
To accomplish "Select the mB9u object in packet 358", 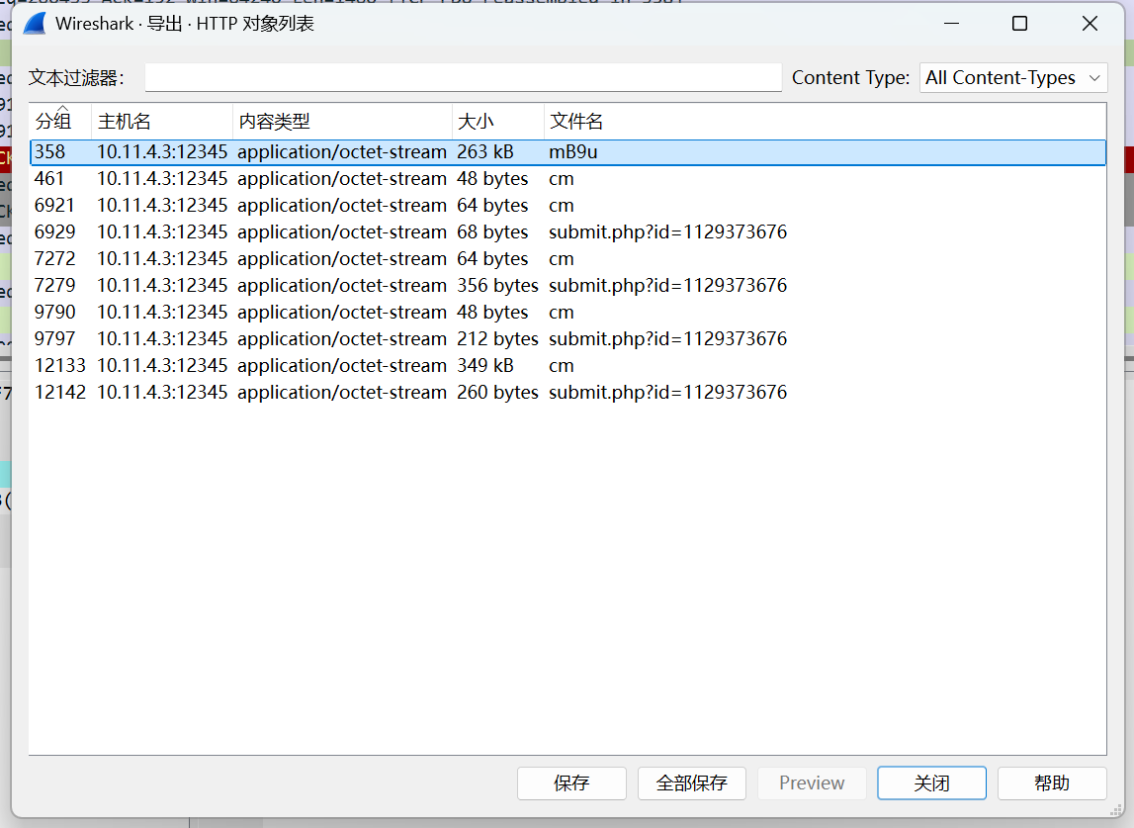I will tap(573, 152).
